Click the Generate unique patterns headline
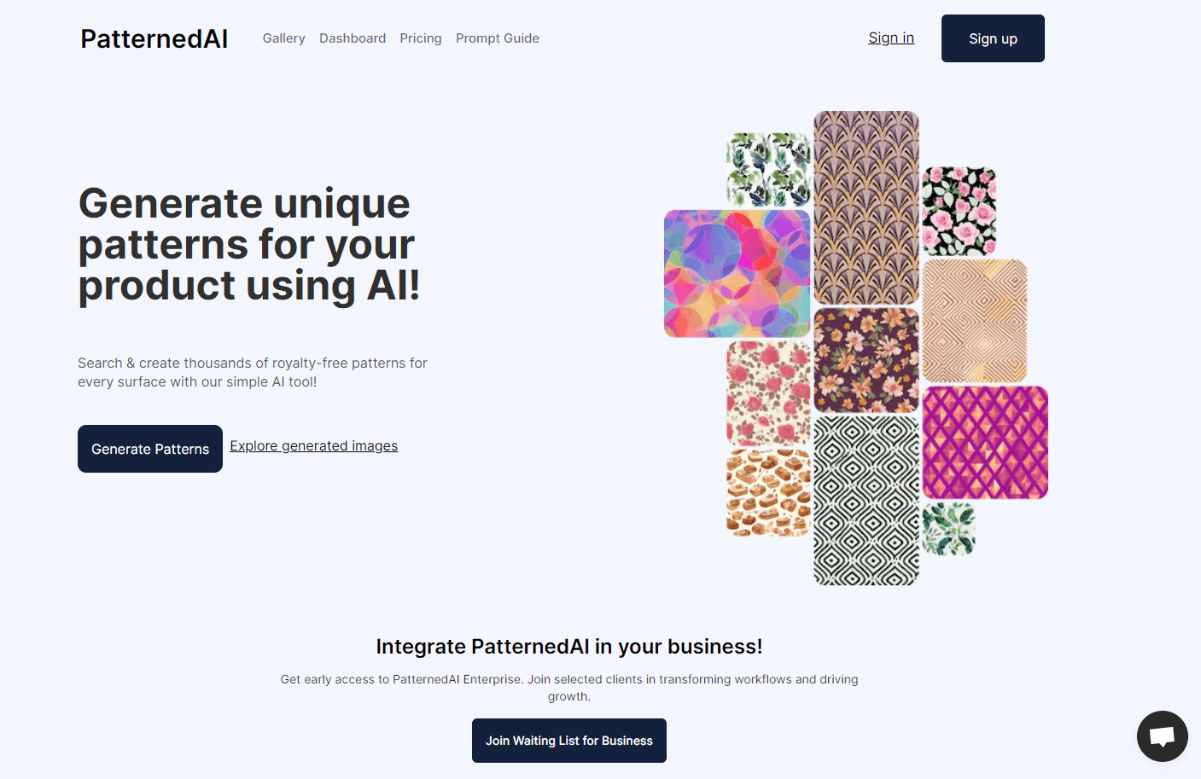Screen dimensions: 1201x779 (x=249, y=244)
